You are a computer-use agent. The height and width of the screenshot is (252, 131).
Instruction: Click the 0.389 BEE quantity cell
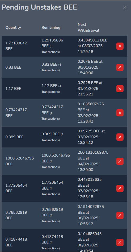(x=14, y=137)
